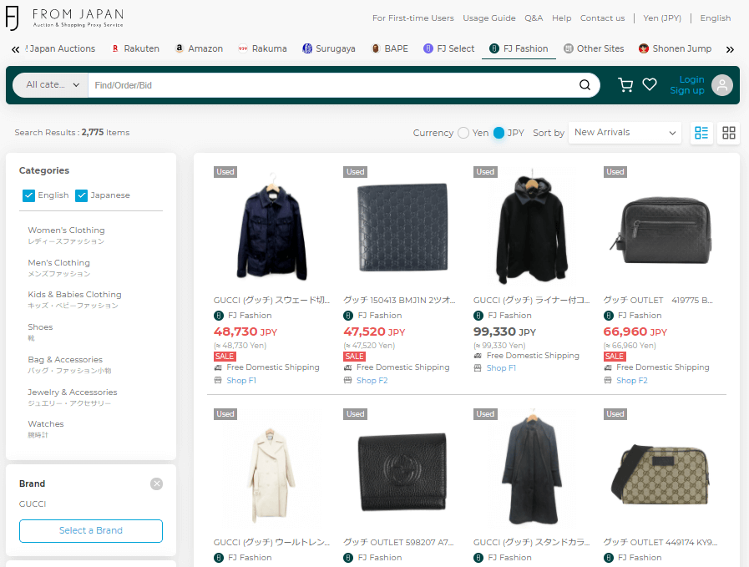Click the BAPE tab icon

pyautogui.click(x=376, y=48)
